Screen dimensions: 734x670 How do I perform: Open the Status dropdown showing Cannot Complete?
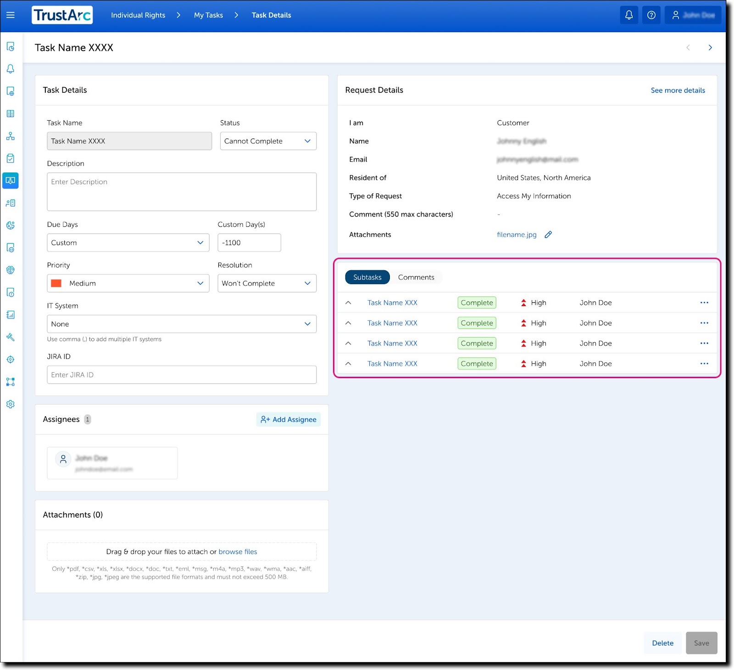click(x=268, y=141)
